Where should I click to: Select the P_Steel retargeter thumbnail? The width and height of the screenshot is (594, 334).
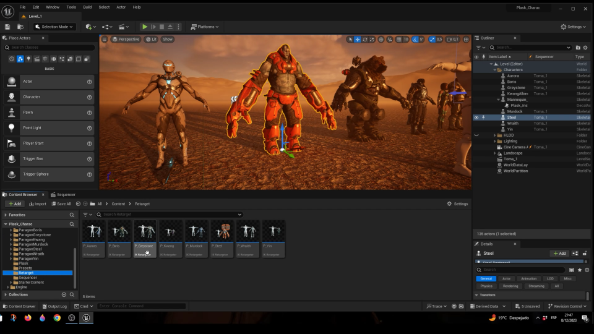[x=222, y=239]
